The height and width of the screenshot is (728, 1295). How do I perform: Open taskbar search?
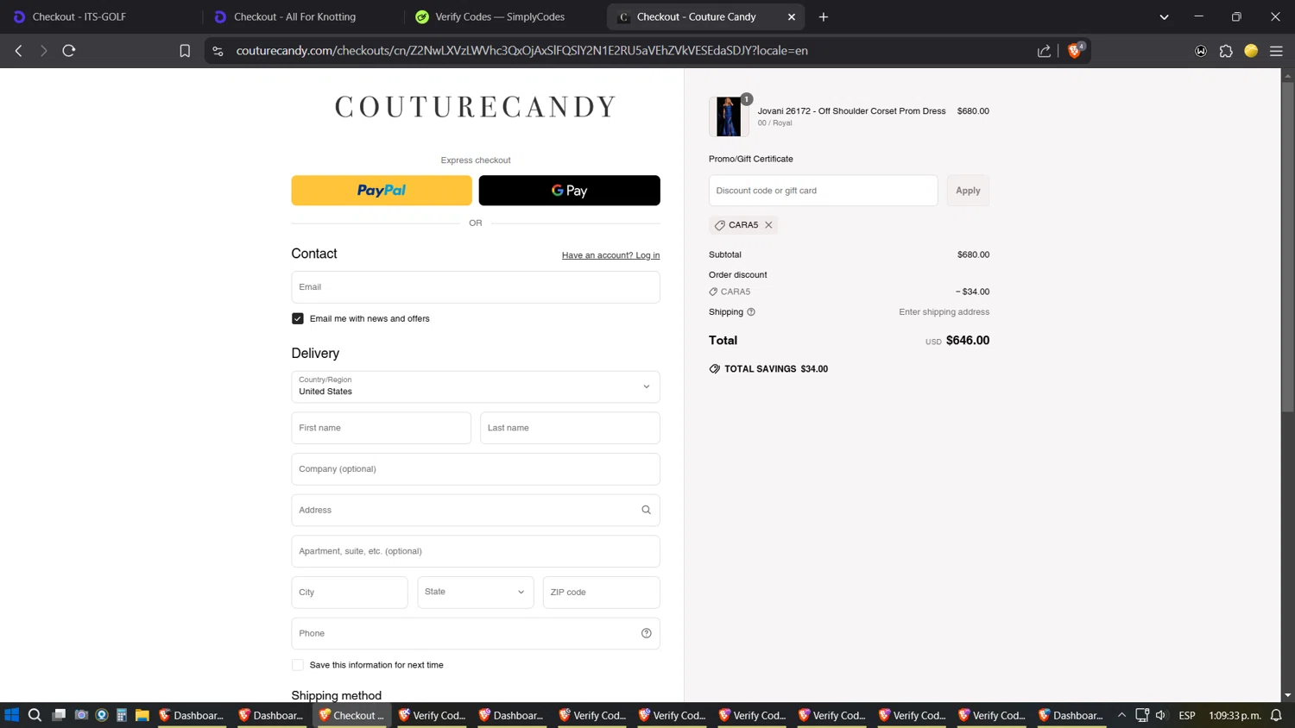[x=35, y=715]
